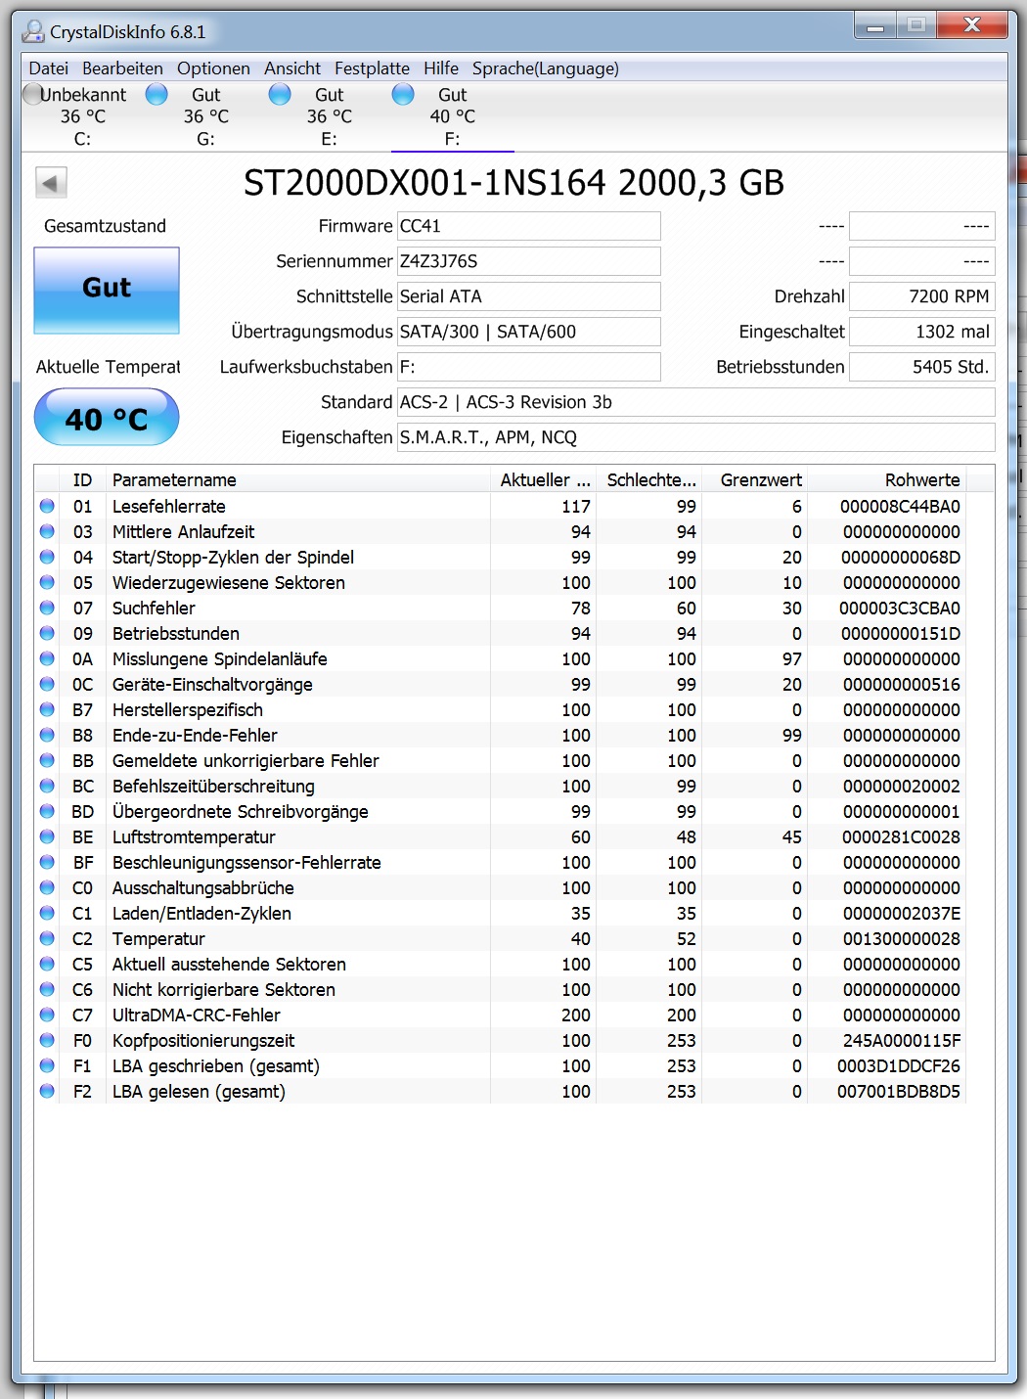Click status icon of Nicht korrigierbare Sektoren
This screenshot has height=1399, width=1027.
click(x=47, y=989)
